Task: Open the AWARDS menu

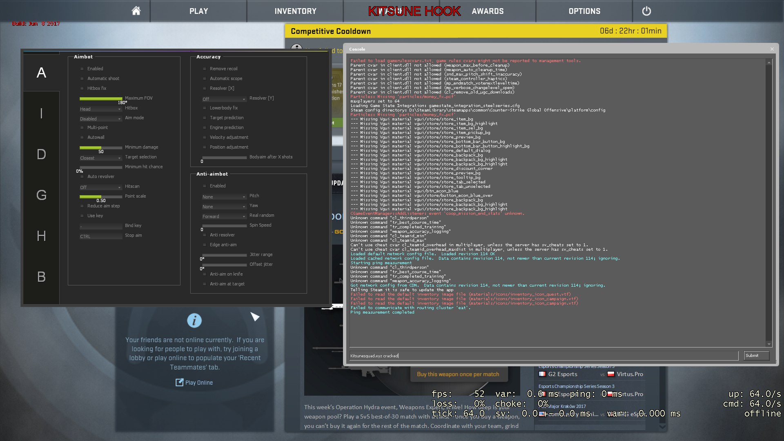Action: pos(488,11)
